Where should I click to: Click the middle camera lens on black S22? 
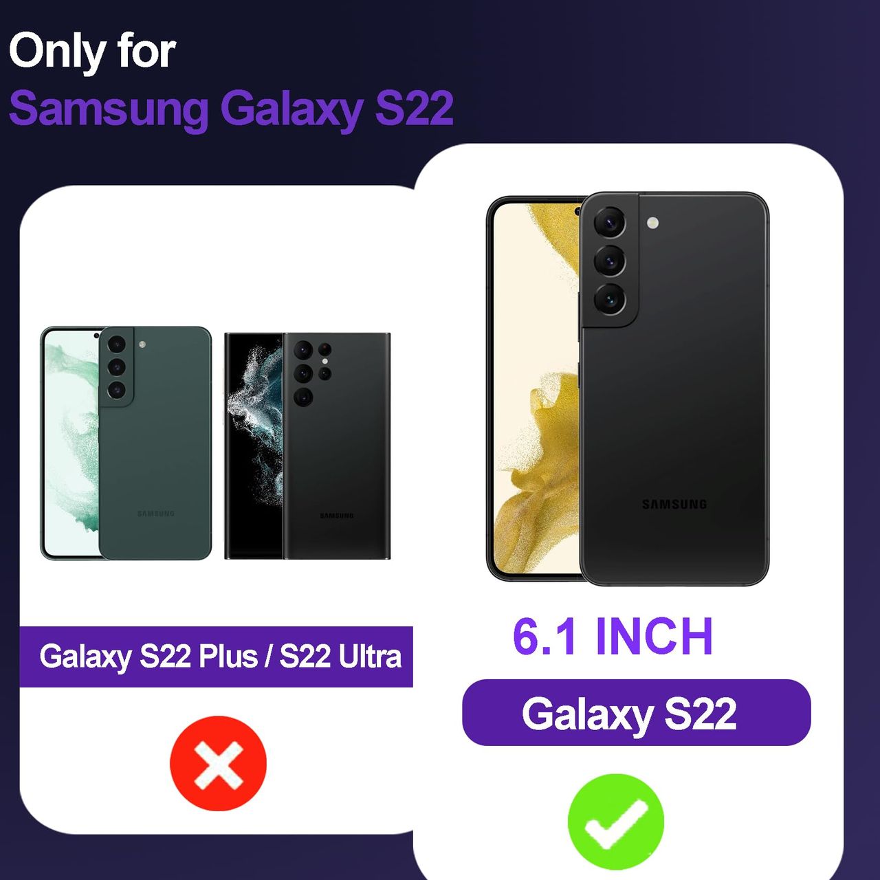pos(609,261)
